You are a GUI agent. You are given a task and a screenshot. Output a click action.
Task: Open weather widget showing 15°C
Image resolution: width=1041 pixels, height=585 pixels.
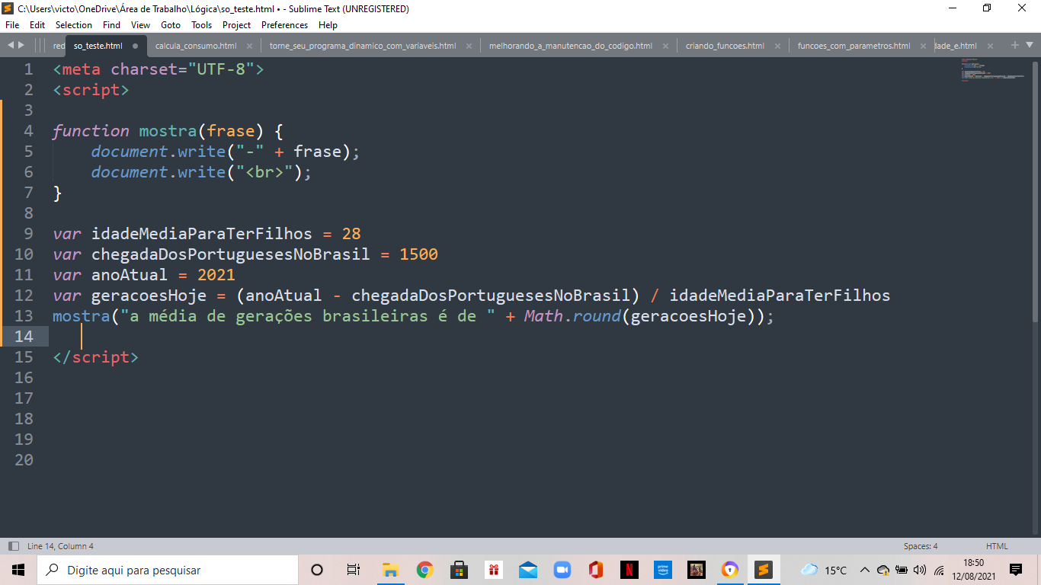point(824,570)
